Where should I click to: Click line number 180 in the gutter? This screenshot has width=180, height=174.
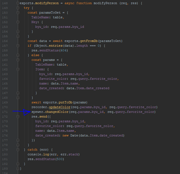pyautogui.click(x=5, y=154)
